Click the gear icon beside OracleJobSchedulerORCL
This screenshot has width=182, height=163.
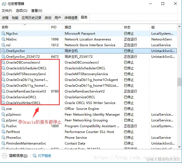pos(3,68)
